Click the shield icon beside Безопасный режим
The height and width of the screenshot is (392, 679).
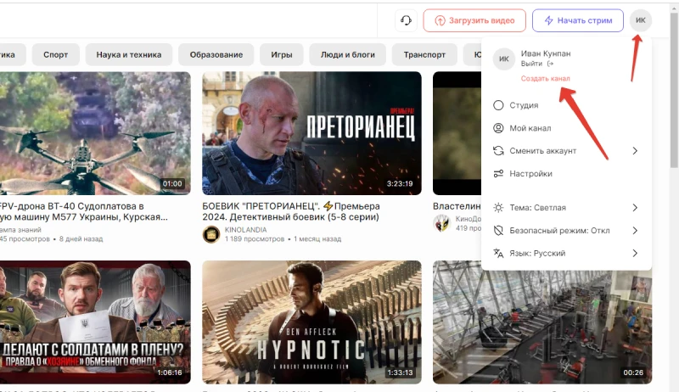coord(498,230)
